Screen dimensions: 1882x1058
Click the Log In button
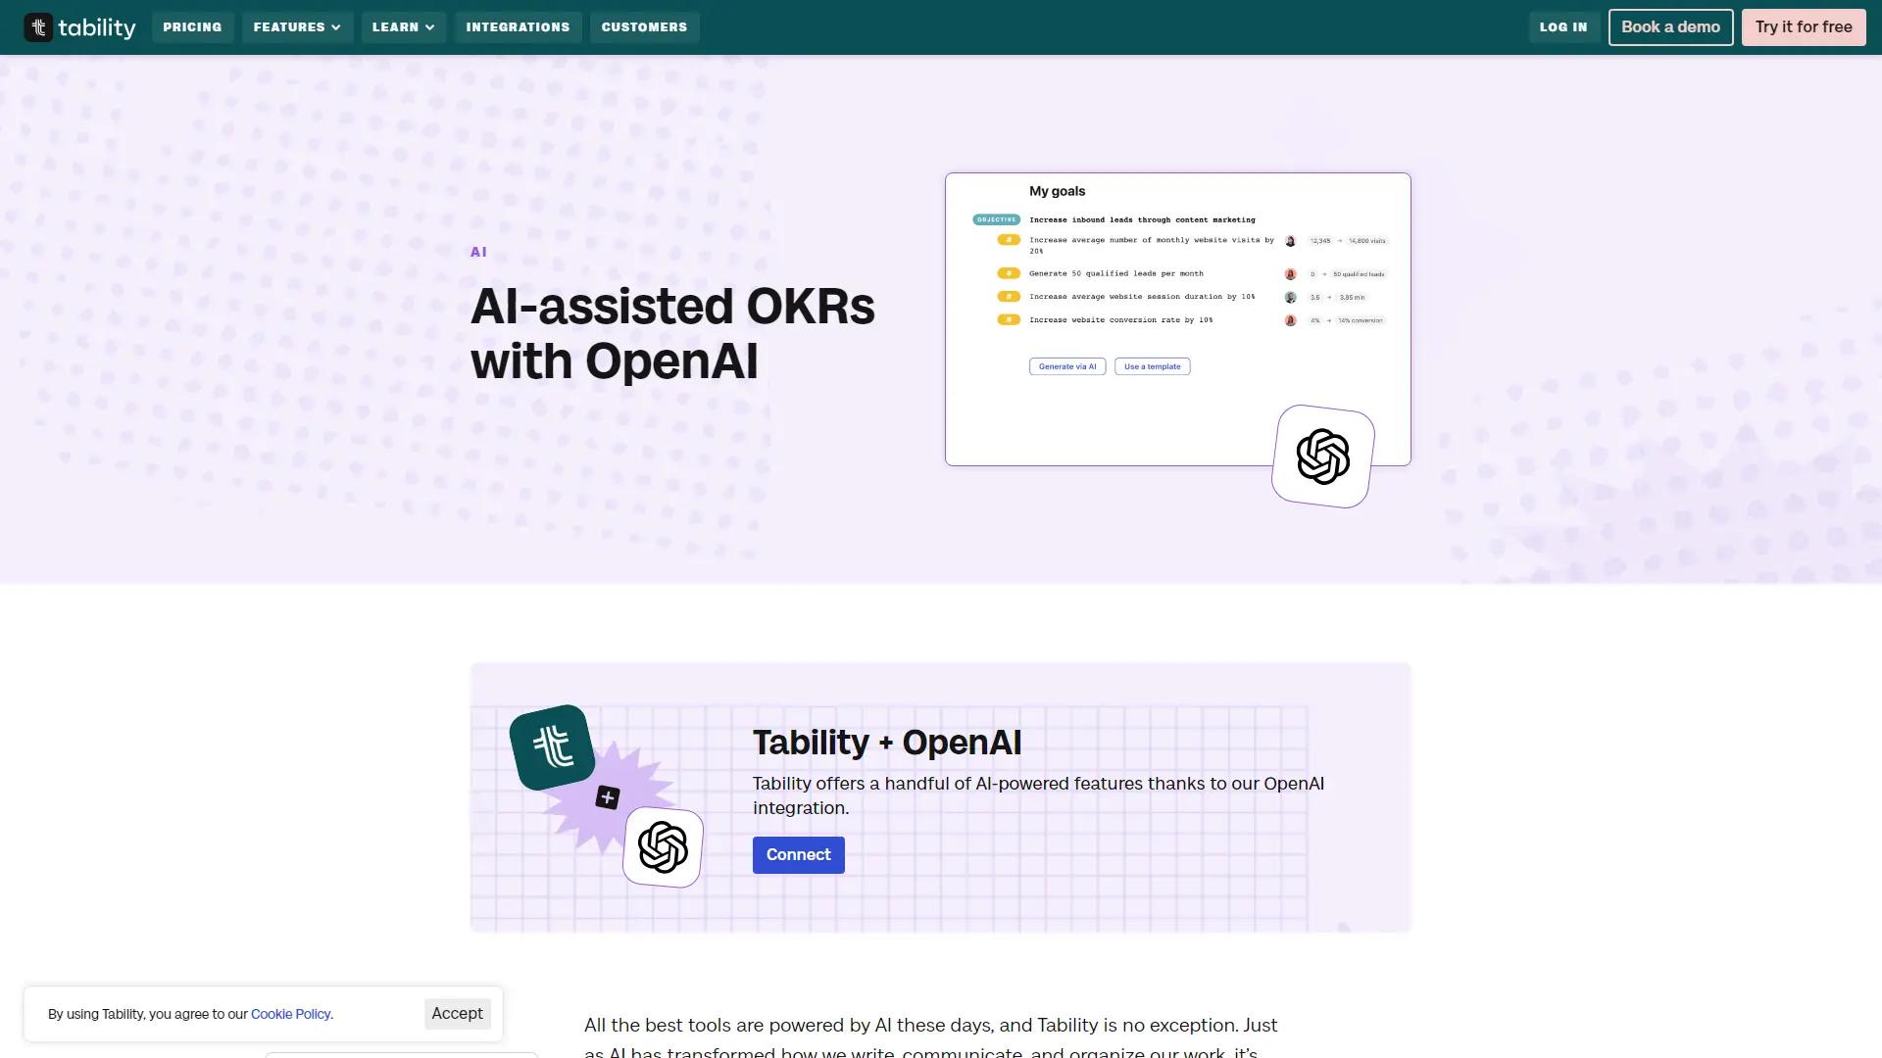(1562, 27)
